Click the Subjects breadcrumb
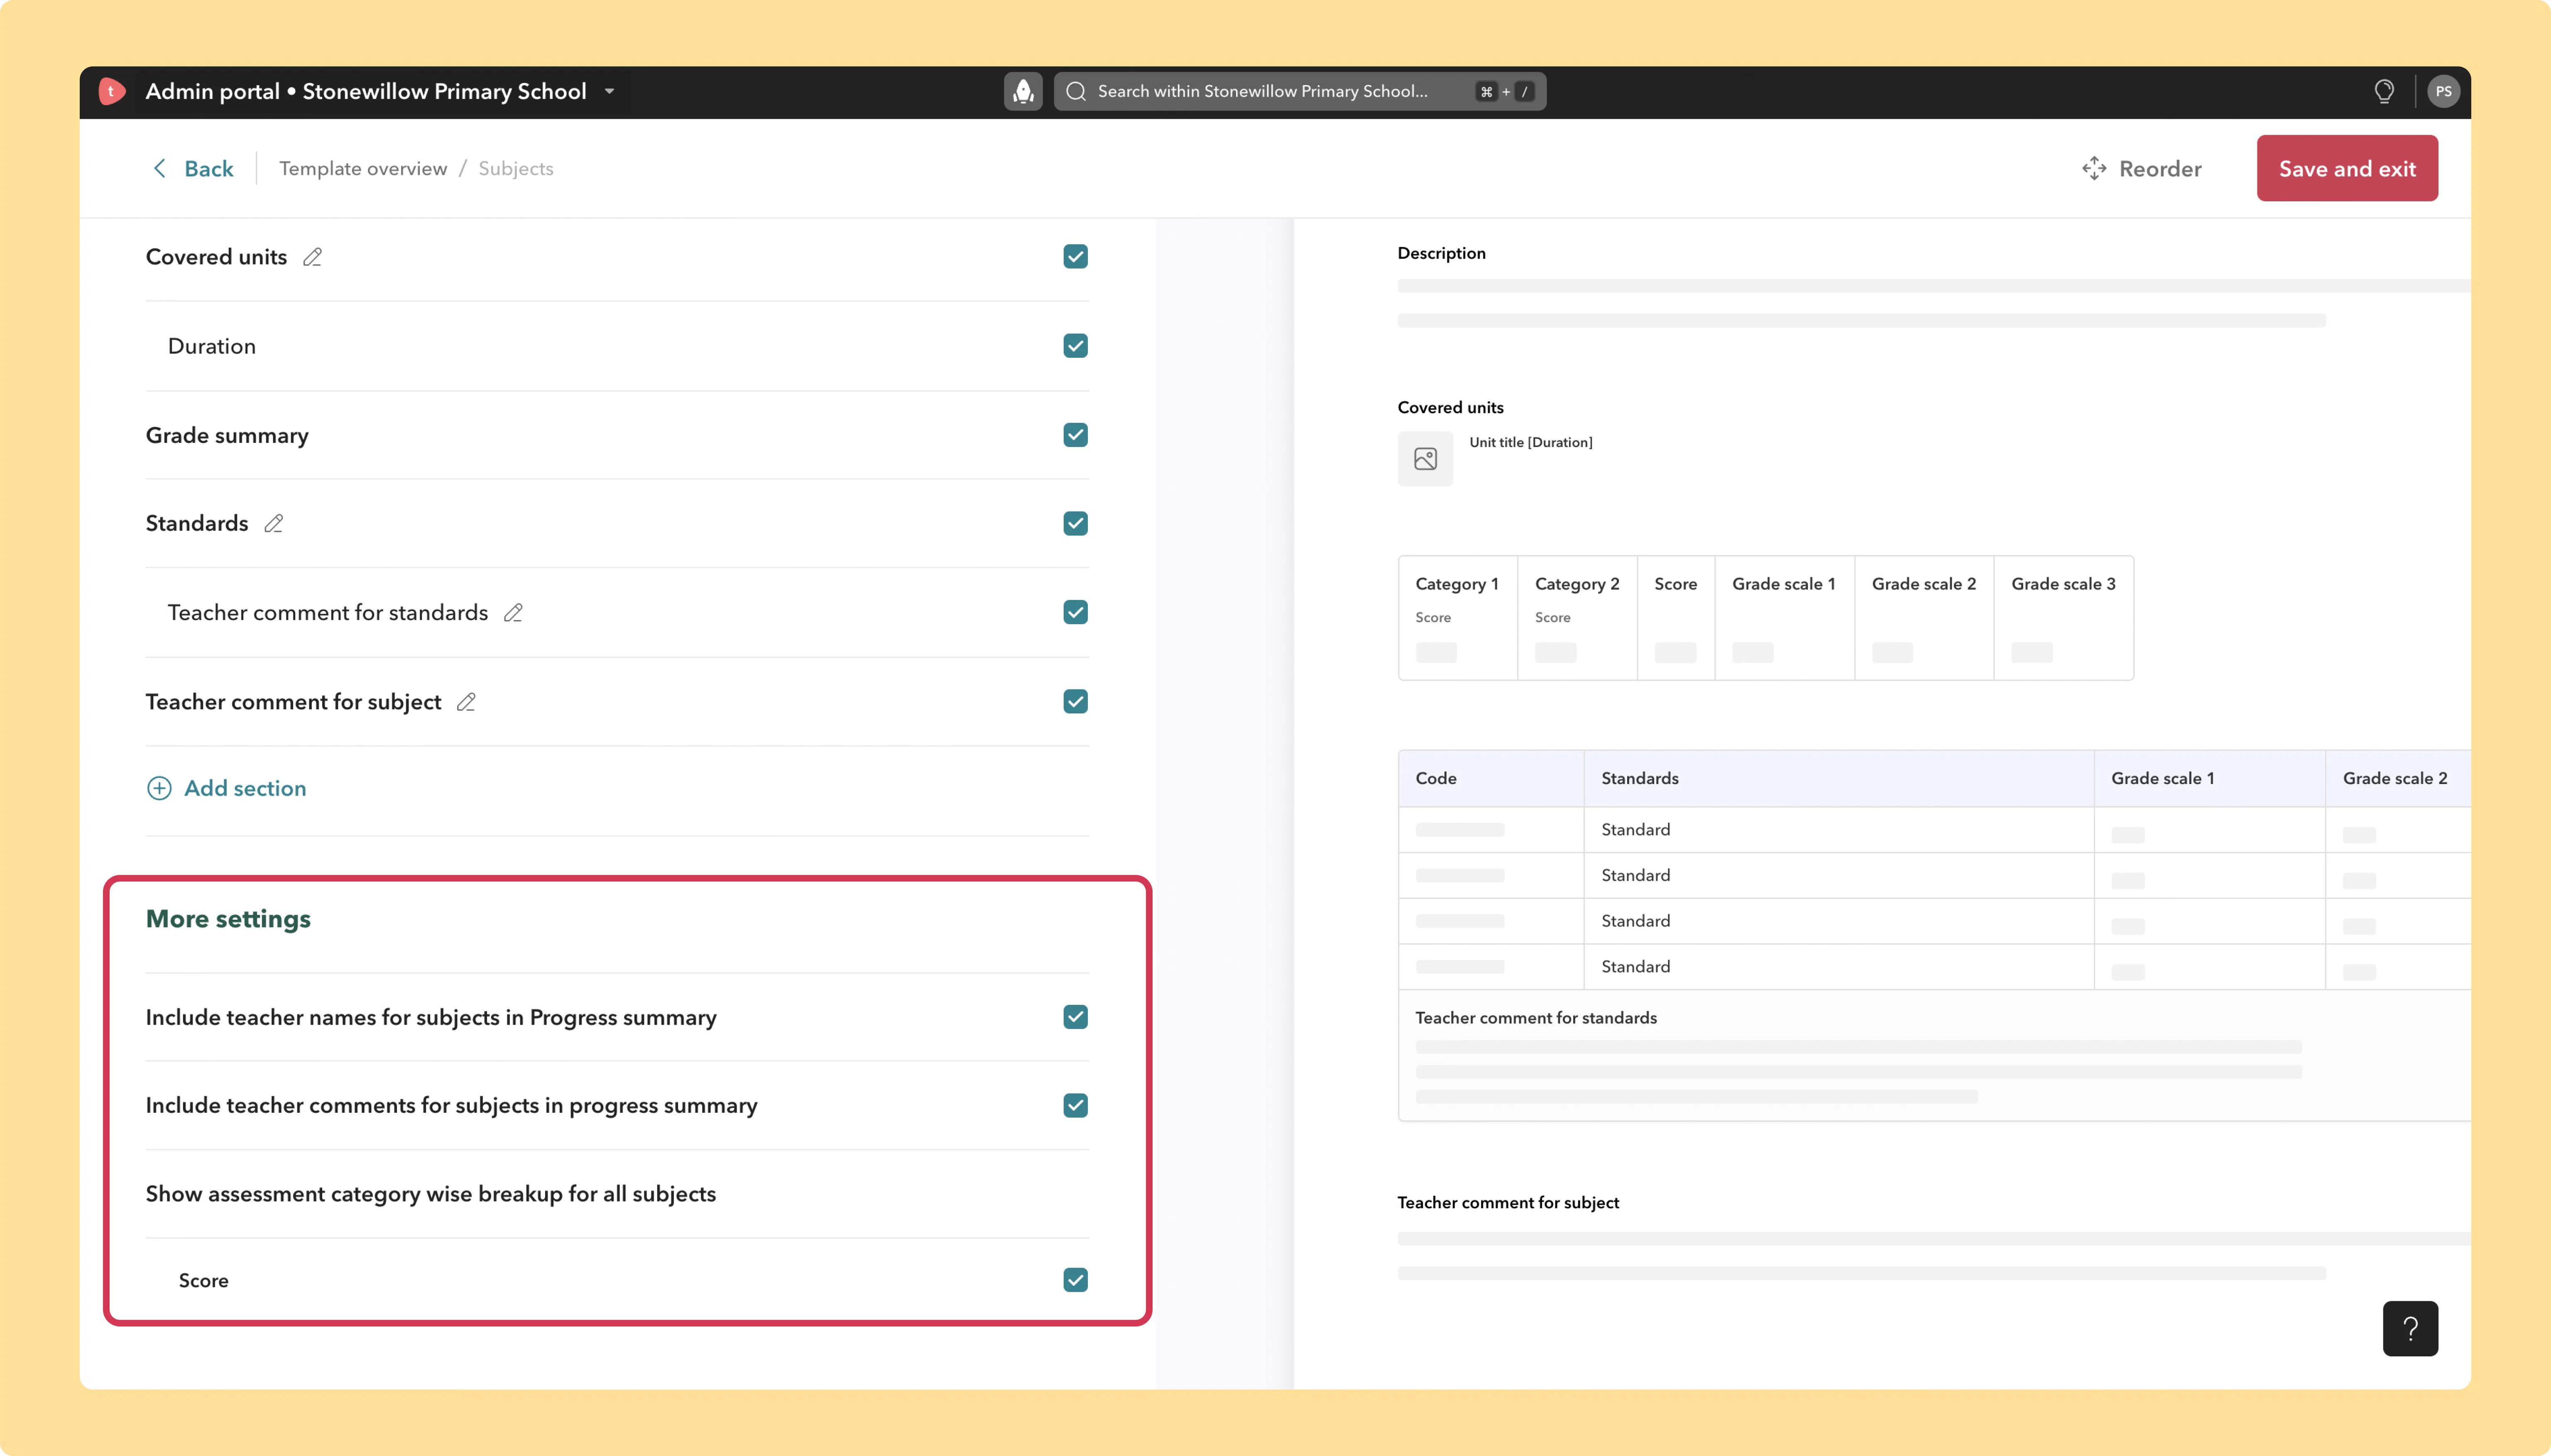 (x=515, y=168)
